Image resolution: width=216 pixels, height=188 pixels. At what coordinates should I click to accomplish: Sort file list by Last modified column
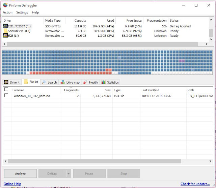[x=163, y=90]
